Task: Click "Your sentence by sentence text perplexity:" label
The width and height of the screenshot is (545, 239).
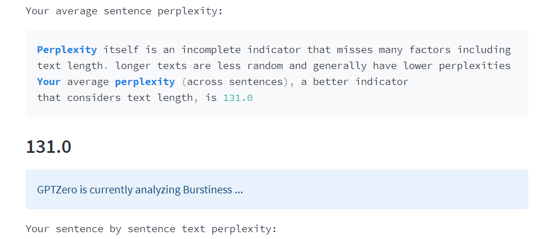Action: coord(151,229)
